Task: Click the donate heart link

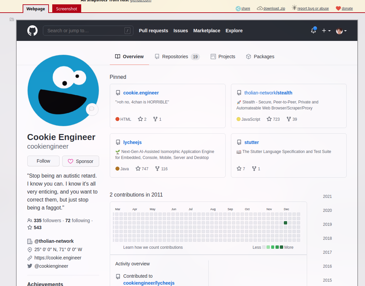Action: [x=344, y=8]
